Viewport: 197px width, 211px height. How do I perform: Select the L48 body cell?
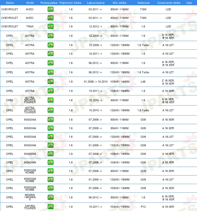(143, 82)
